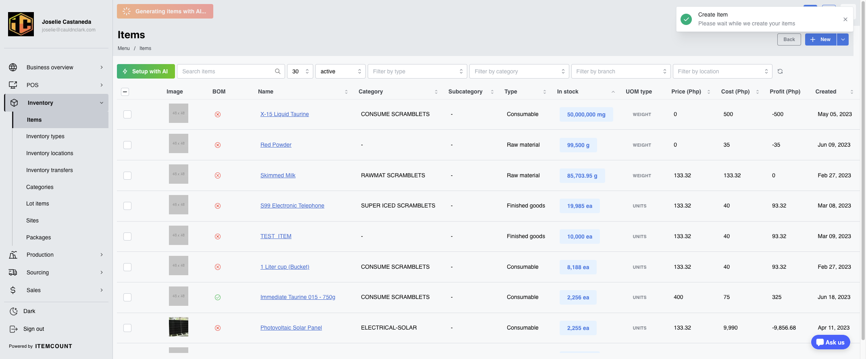
Task: Click the BOM icon for Photovoltaic Solar Panel
Action: (x=218, y=328)
